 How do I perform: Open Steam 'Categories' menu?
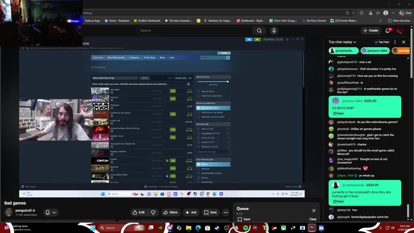134,58
